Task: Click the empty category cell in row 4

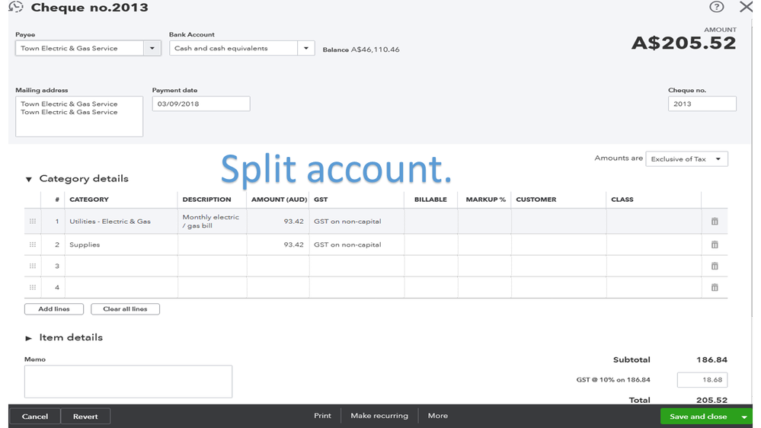Action: pos(121,287)
